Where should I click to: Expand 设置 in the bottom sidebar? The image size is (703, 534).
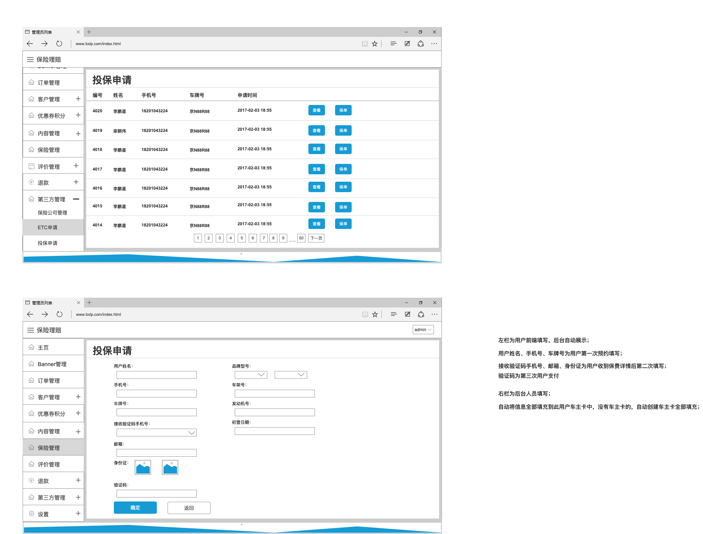(x=78, y=513)
